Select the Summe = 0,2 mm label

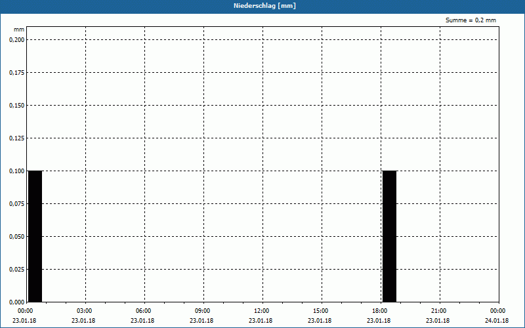coord(471,20)
